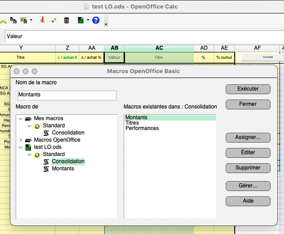Select column header AE
The width and height of the screenshot is (284, 234).
[x=224, y=48]
